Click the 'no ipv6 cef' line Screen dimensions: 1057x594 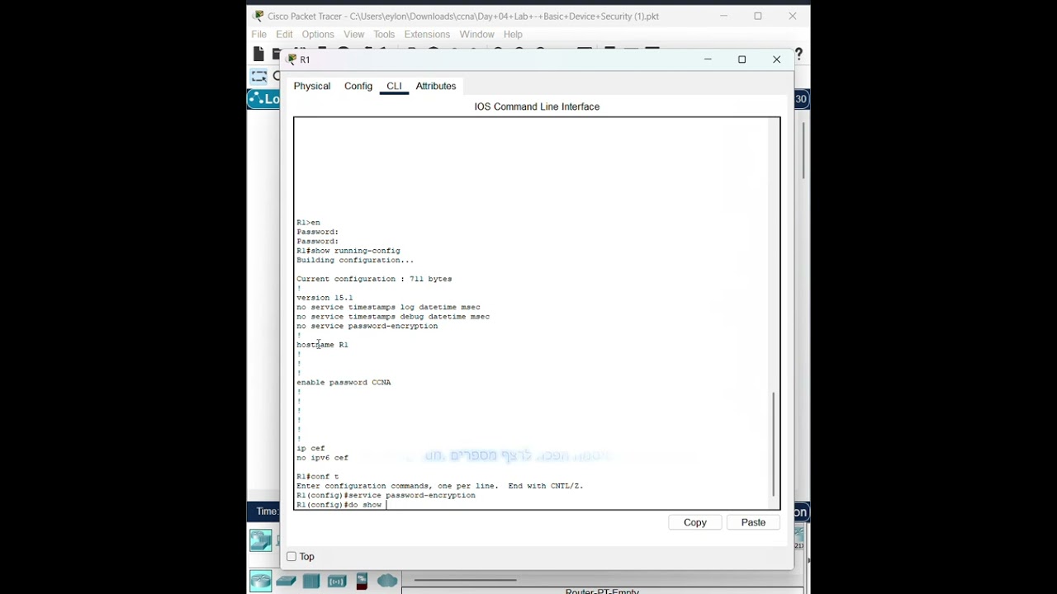tap(322, 458)
